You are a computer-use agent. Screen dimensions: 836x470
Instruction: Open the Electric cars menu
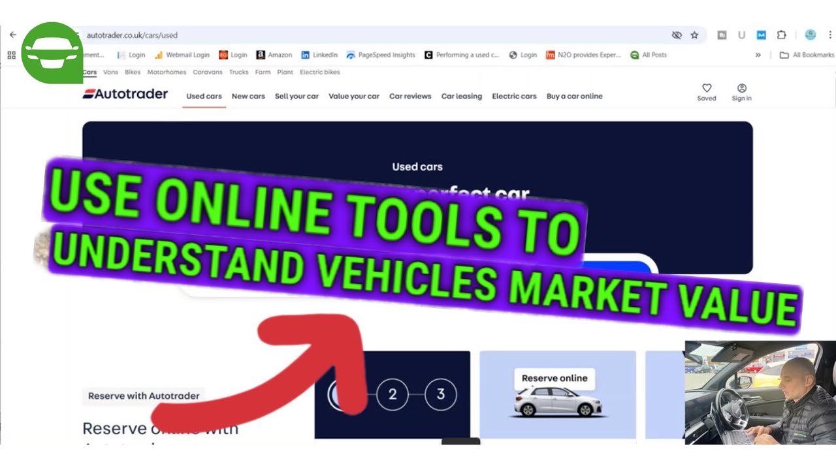[x=514, y=96]
